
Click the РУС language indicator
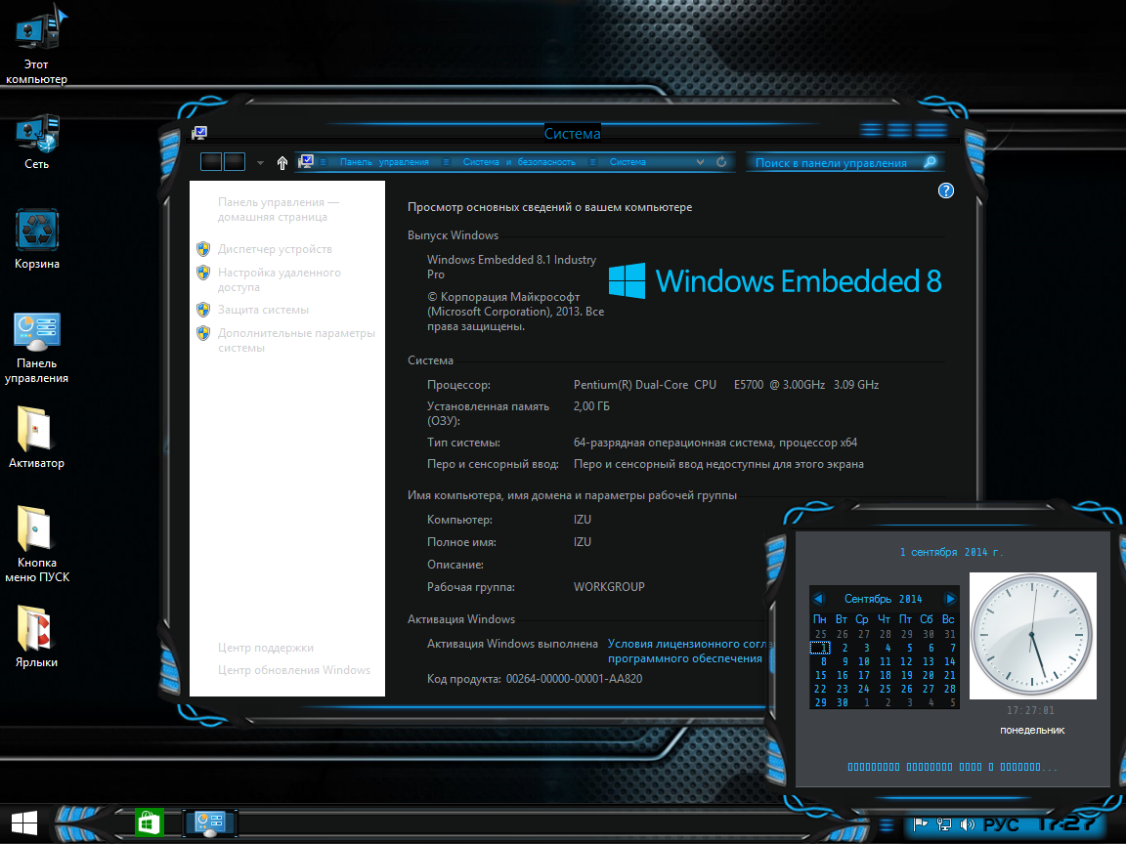tap(1000, 825)
